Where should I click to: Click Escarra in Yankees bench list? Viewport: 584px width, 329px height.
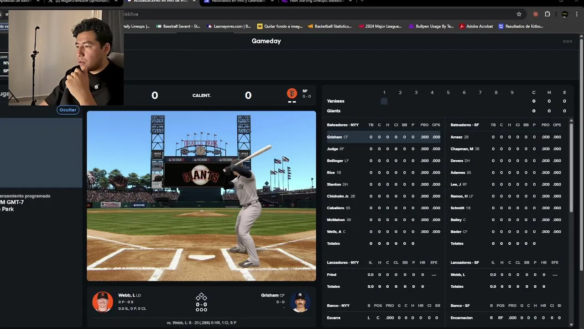(334, 318)
